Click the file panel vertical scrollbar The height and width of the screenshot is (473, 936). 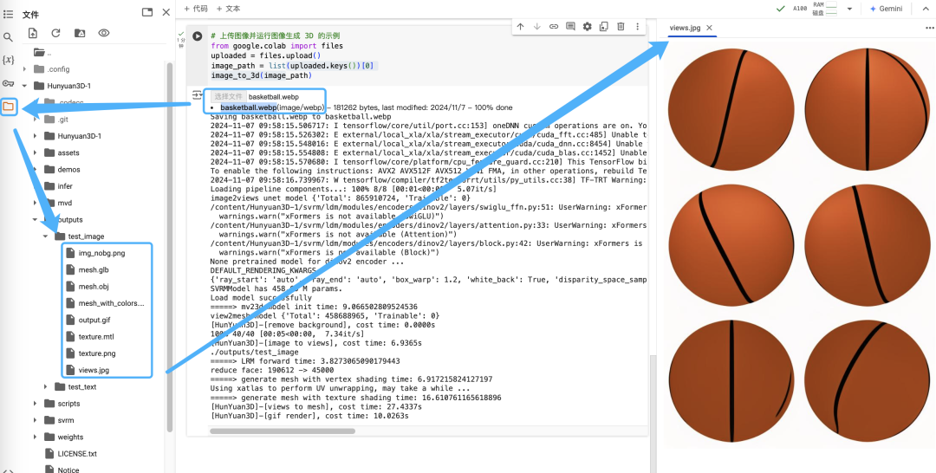170,247
